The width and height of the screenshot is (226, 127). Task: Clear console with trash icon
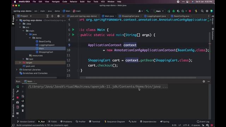click(23, 110)
